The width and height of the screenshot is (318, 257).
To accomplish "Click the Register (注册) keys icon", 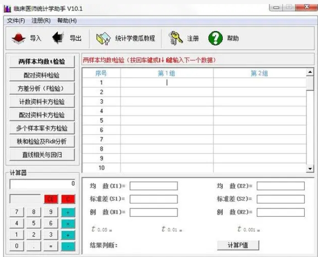I will tap(175, 38).
